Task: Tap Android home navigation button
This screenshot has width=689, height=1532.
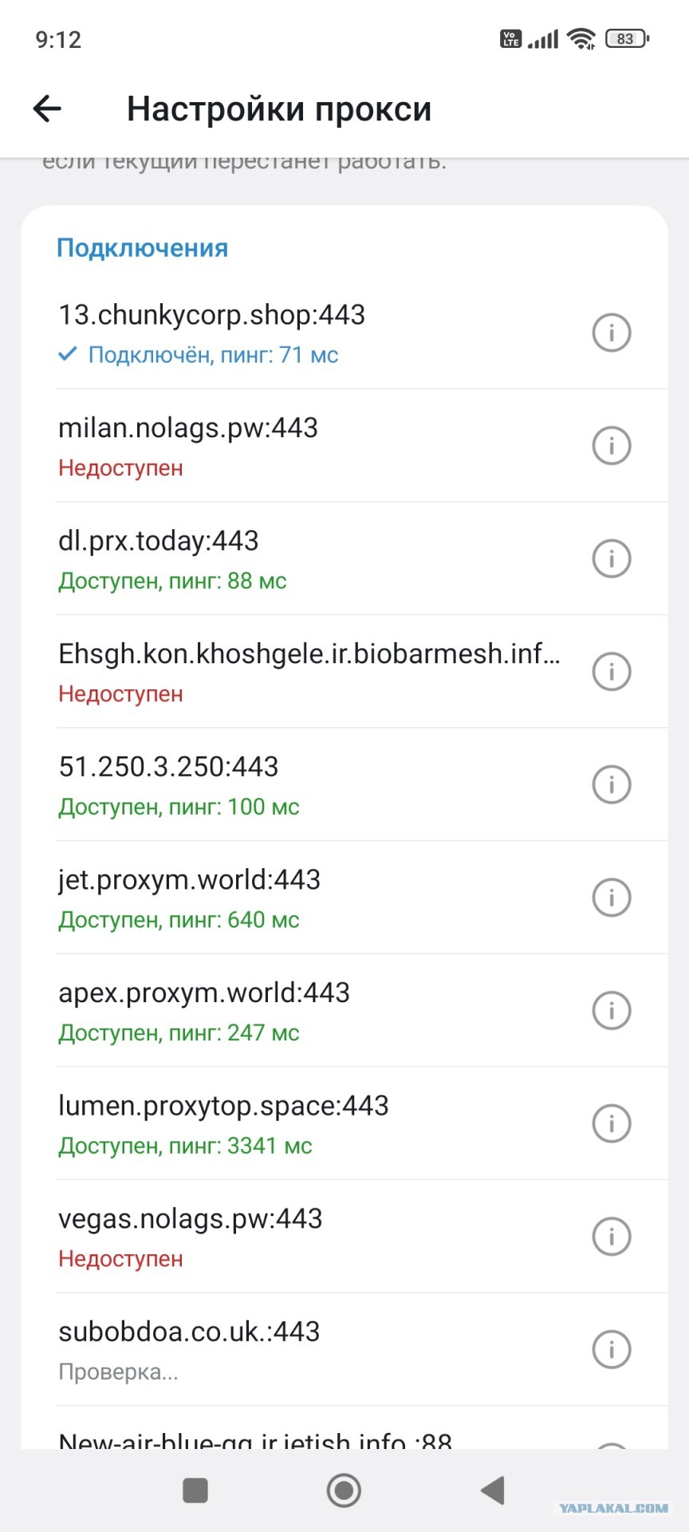Action: 344,1490
